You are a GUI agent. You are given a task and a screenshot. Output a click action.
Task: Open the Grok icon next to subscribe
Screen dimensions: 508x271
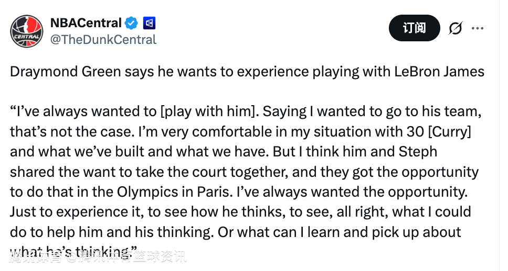tap(456, 28)
